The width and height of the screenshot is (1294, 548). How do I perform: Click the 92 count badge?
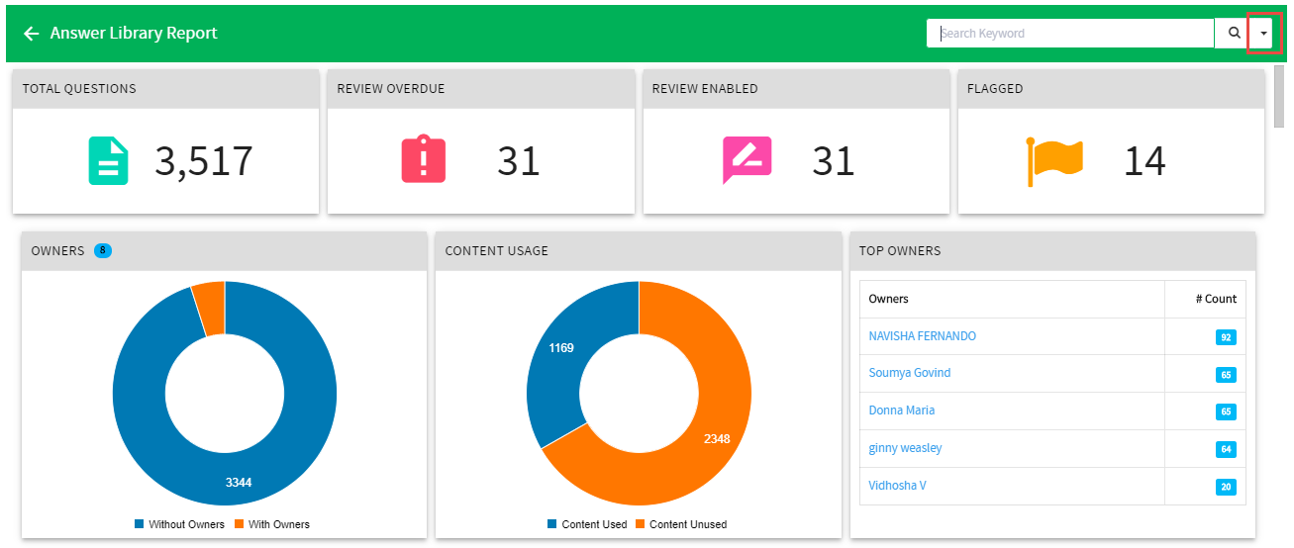1226,337
